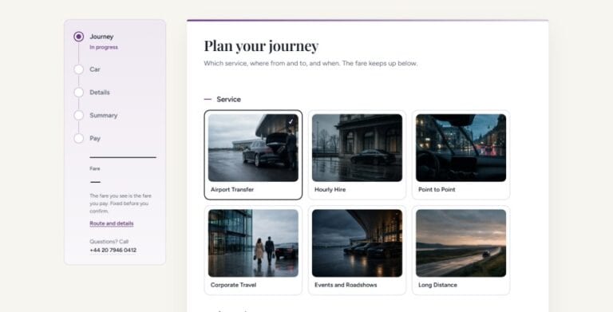Select the Corporate Travel service card
Screen dimensions: 613x312
point(253,251)
